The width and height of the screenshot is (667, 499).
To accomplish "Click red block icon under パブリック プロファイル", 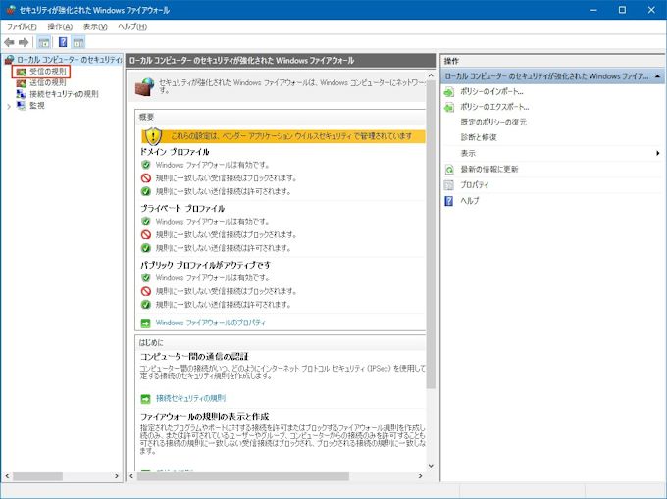I will click(146, 291).
